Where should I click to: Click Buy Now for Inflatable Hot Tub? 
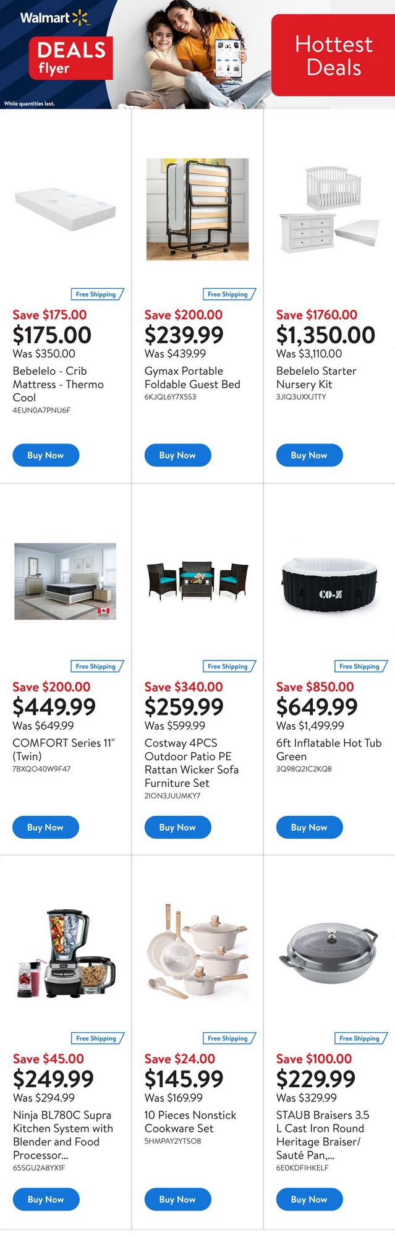(x=309, y=827)
